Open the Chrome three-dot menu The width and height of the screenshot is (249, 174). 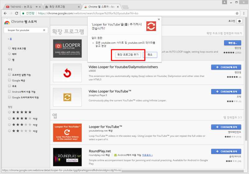pyautogui.click(x=244, y=13)
